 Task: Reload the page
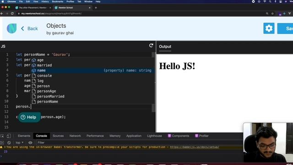pos(12,13)
